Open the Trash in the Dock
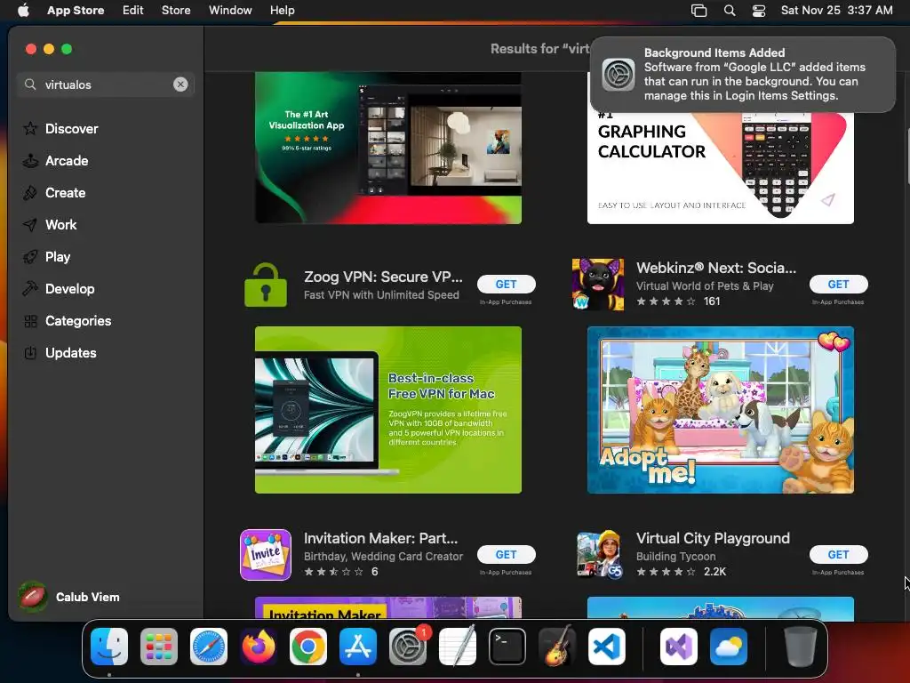The height and width of the screenshot is (683, 910). [x=801, y=647]
